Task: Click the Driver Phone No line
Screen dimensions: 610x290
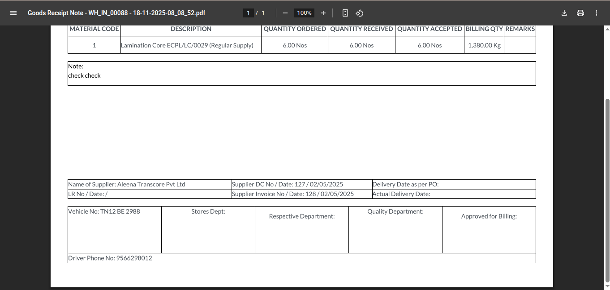Action: click(x=110, y=258)
